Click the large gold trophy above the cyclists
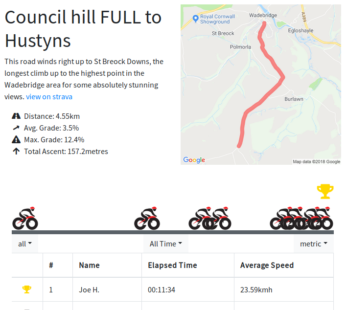This screenshot has width=347, height=310. [325, 192]
